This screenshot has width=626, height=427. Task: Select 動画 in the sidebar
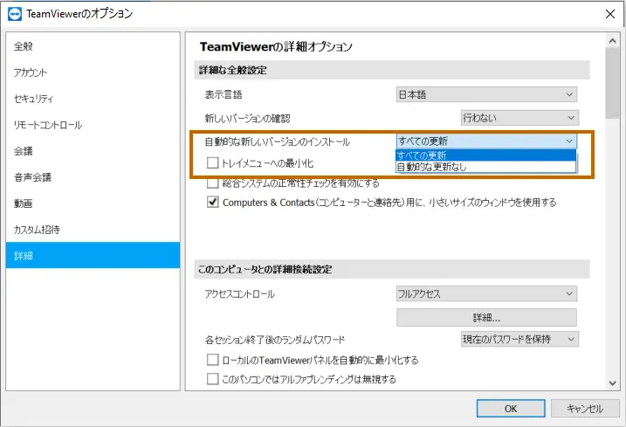click(93, 203)
